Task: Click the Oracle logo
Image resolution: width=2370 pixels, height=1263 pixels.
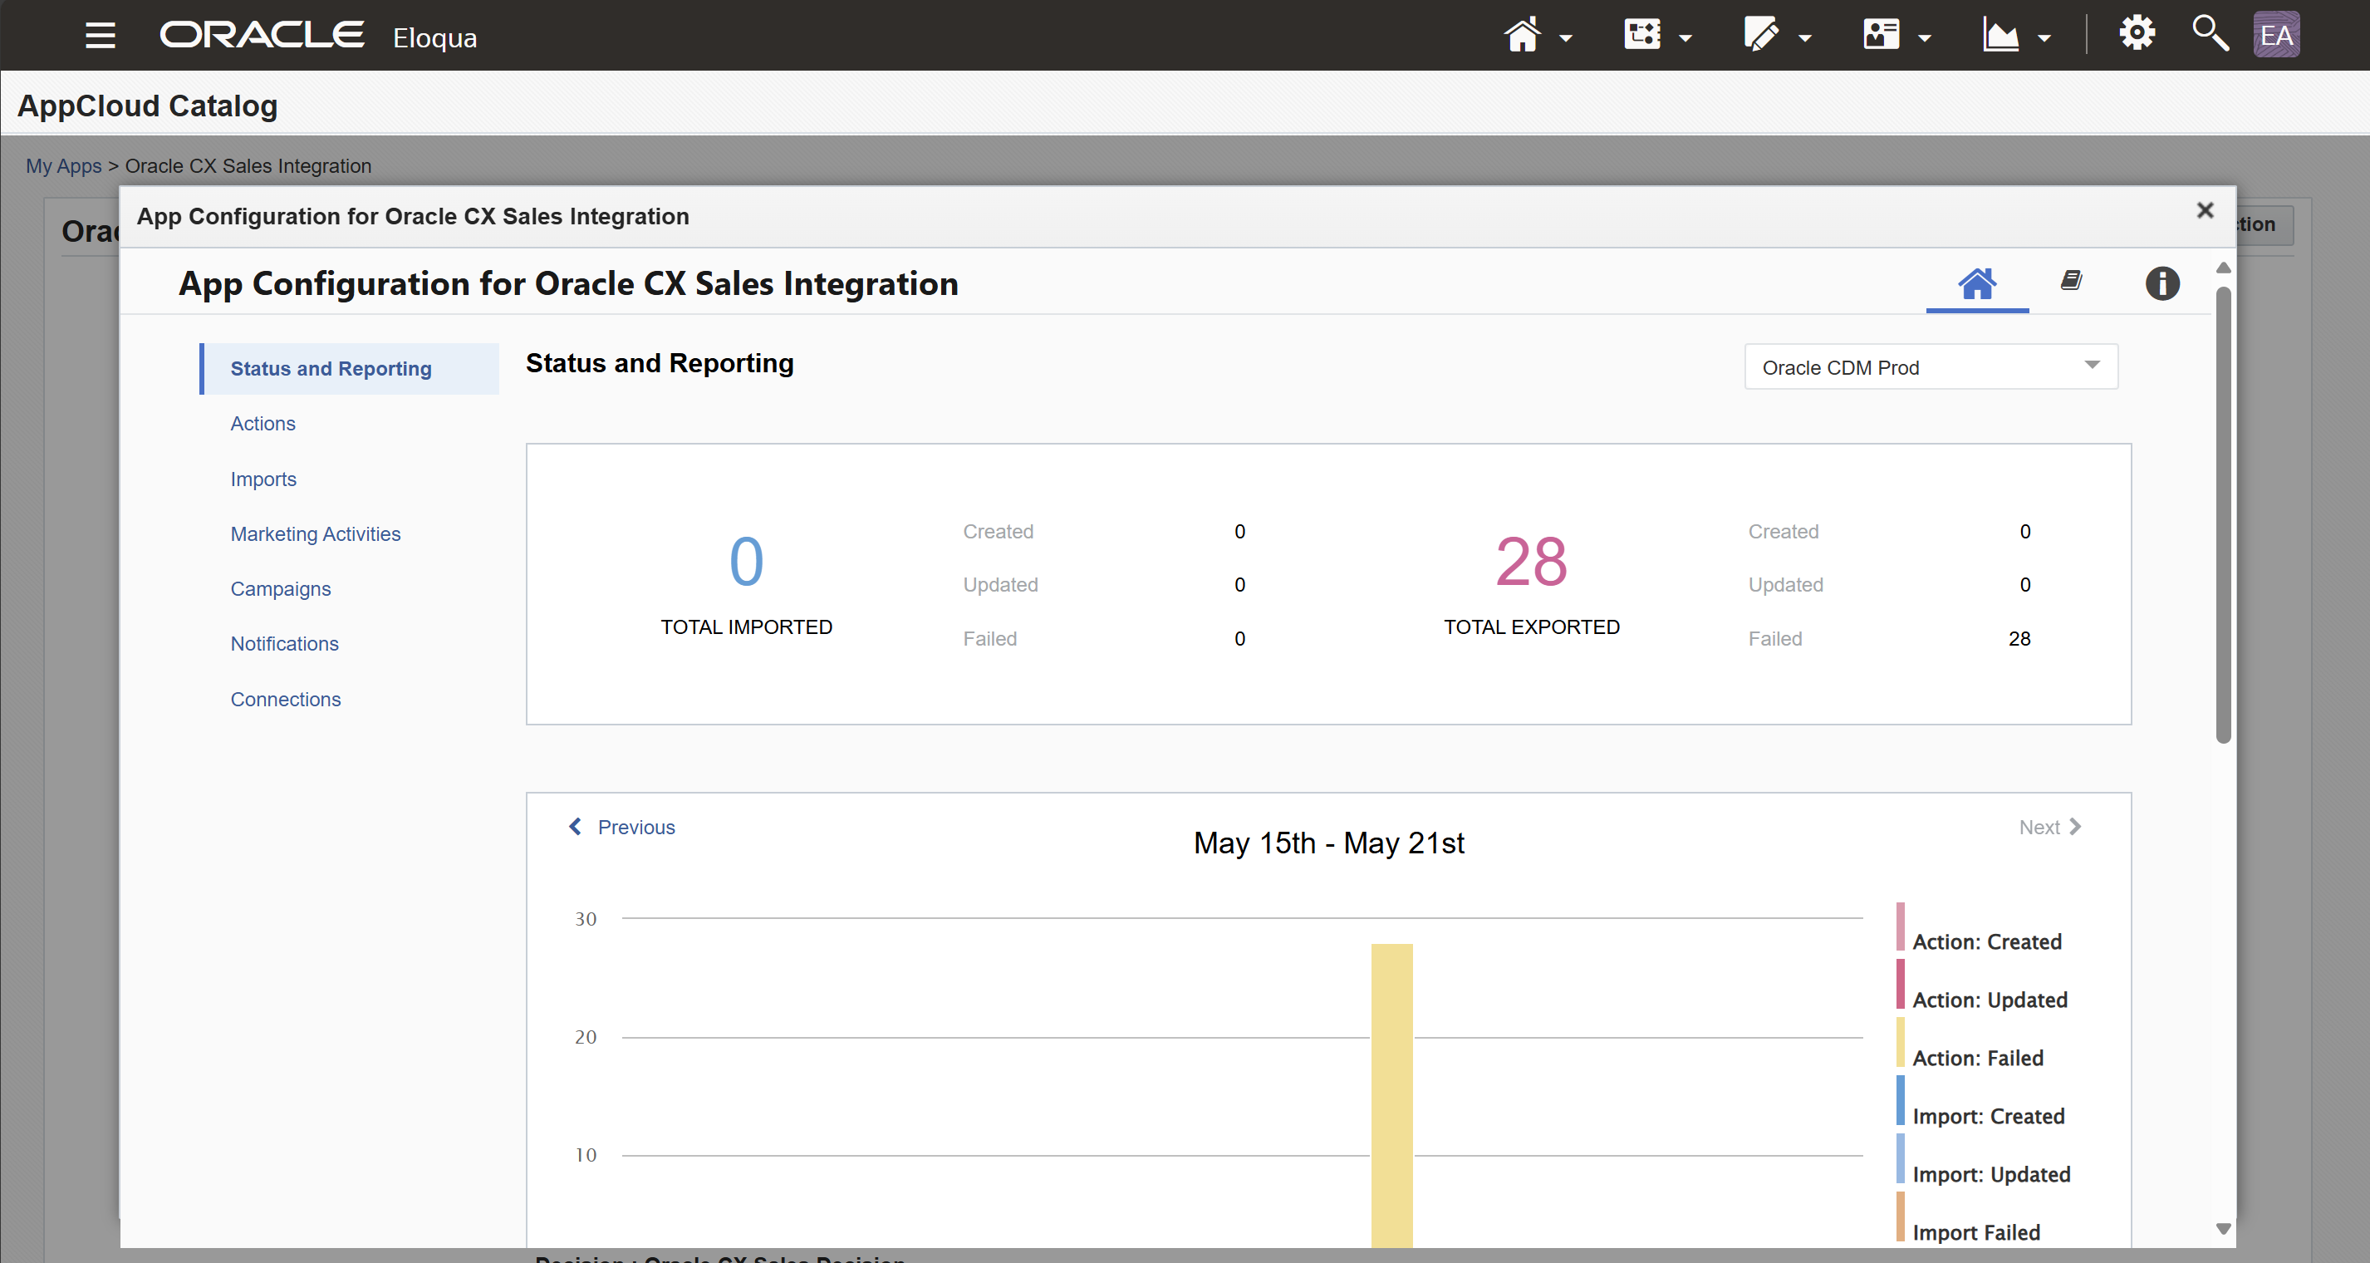Action: [263, 35]
